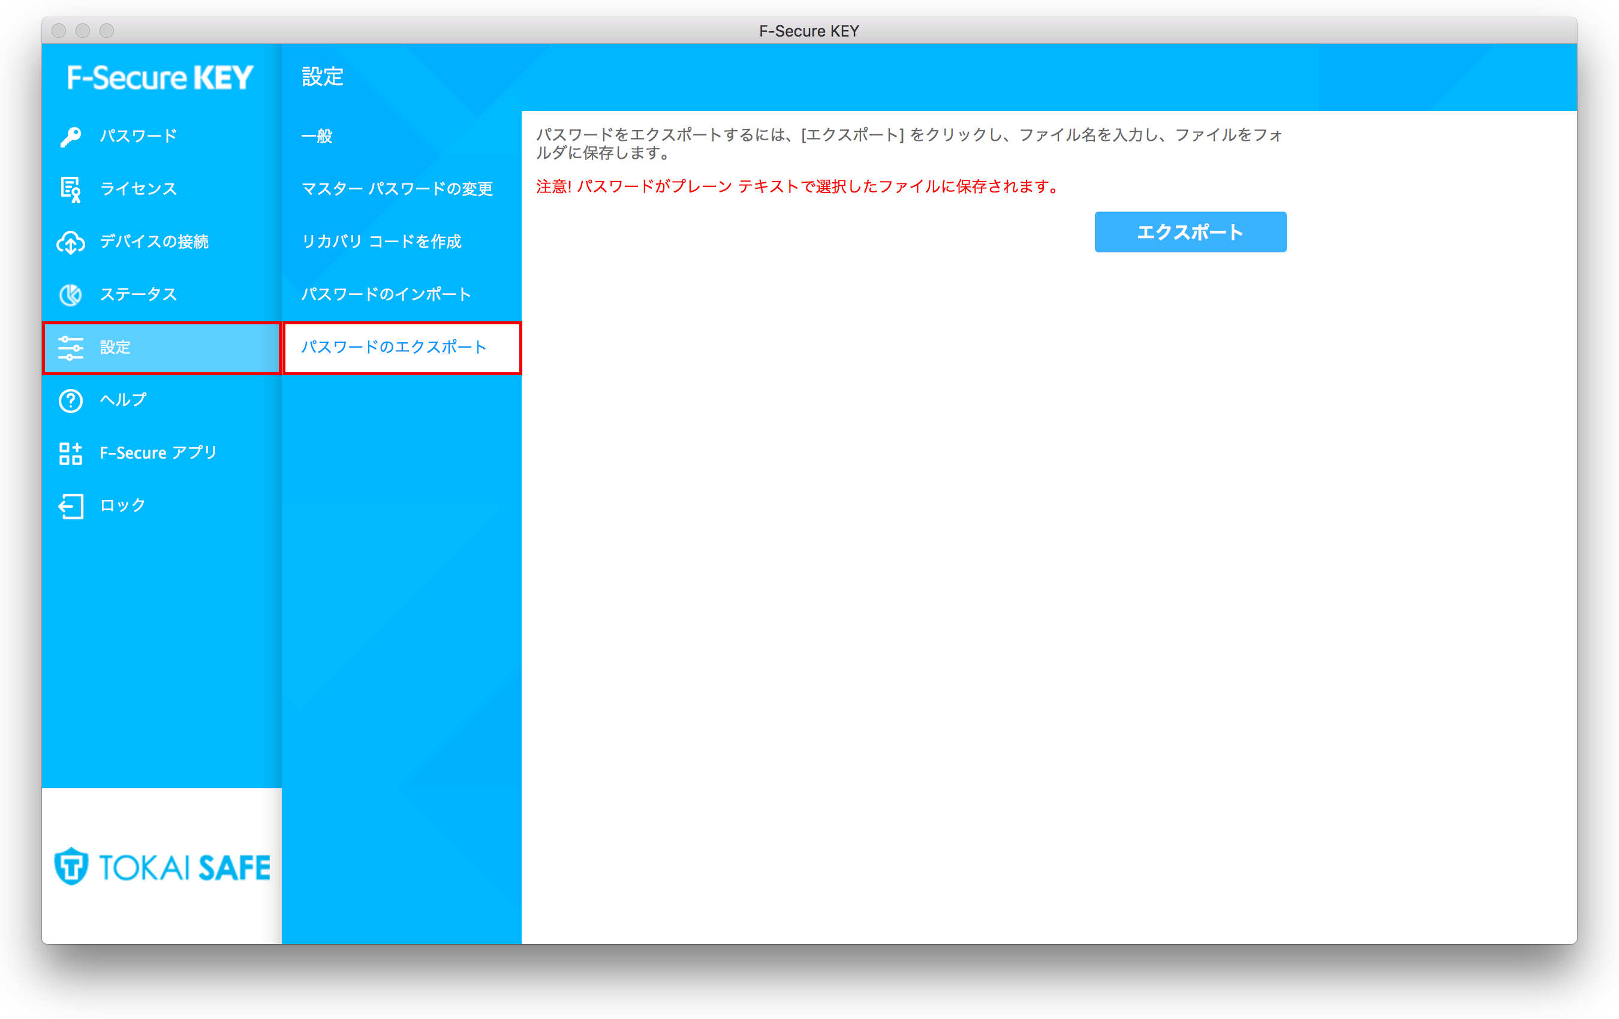
Task: Select the パスワード key icon in sidebar
Action: click(x=71, y=136)
